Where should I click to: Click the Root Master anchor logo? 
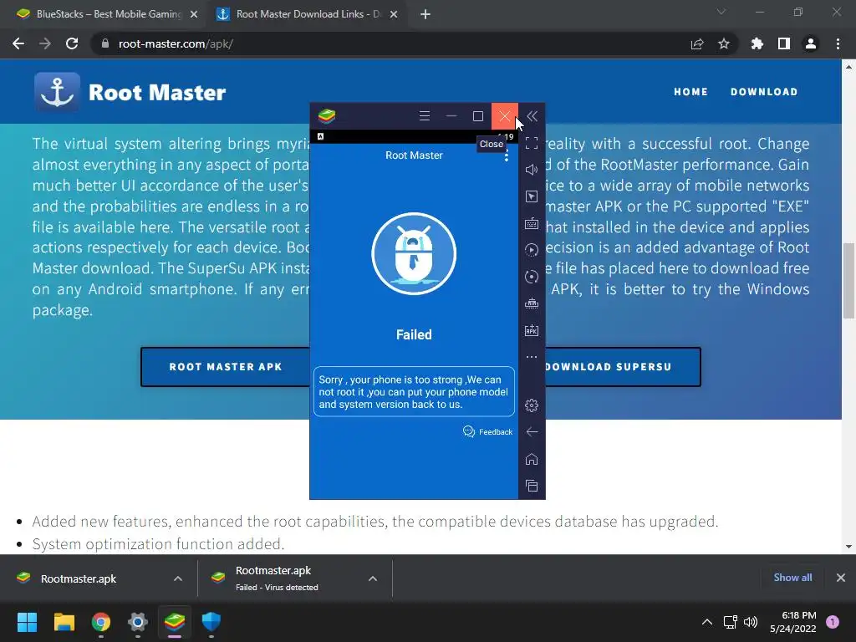58,92
